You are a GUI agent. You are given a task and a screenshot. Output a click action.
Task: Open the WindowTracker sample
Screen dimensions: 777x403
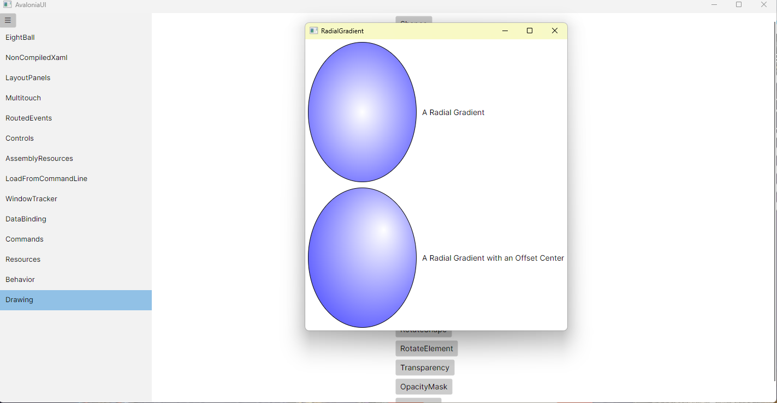(x=31, y=199)
